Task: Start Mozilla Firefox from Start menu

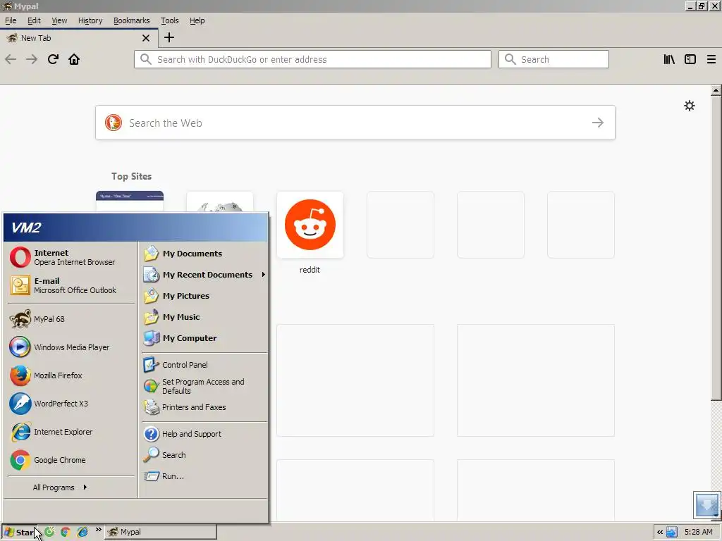Action: pyautogui.click(x=71, y=375)
